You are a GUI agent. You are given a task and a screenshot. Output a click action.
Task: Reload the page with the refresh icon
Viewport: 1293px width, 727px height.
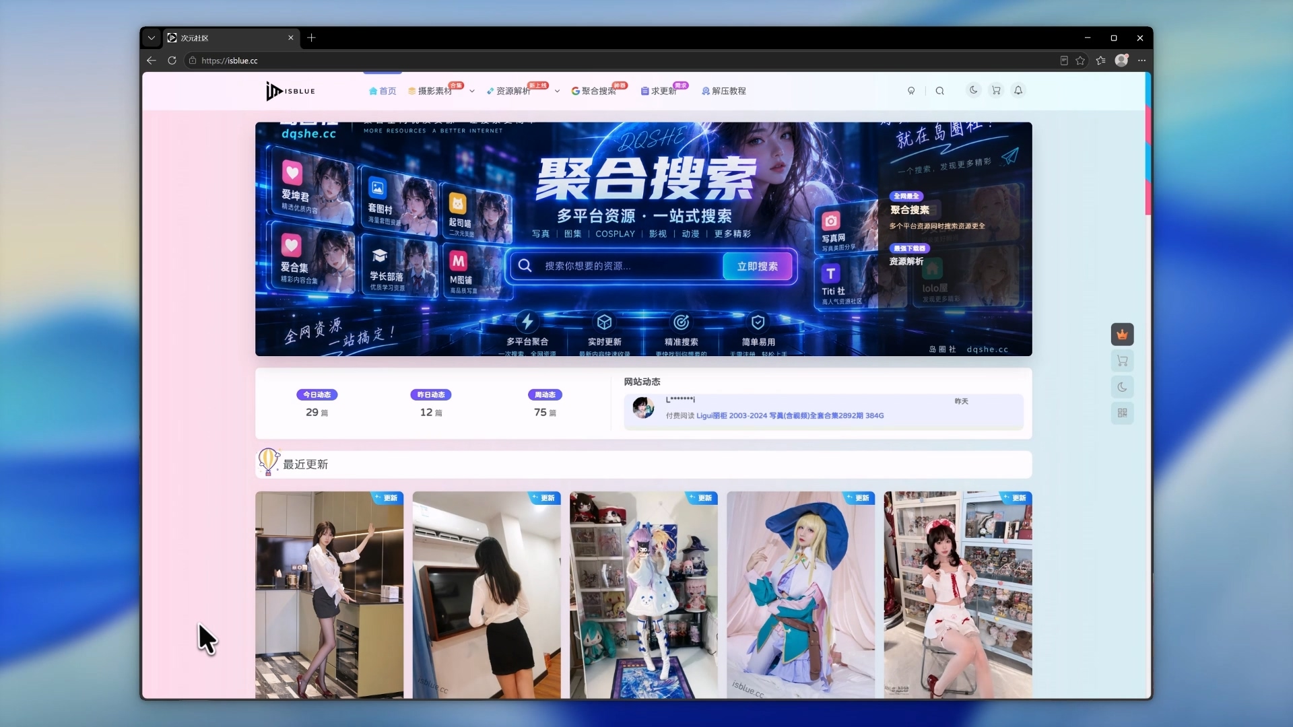click(x=172, y=61)
